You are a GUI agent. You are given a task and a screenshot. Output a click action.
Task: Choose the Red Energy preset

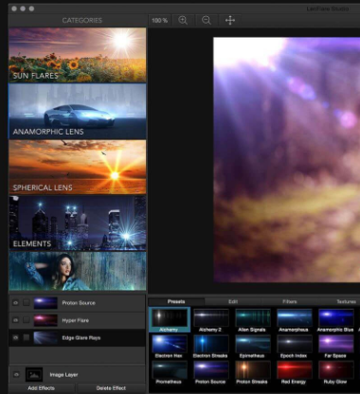(294, 373)
